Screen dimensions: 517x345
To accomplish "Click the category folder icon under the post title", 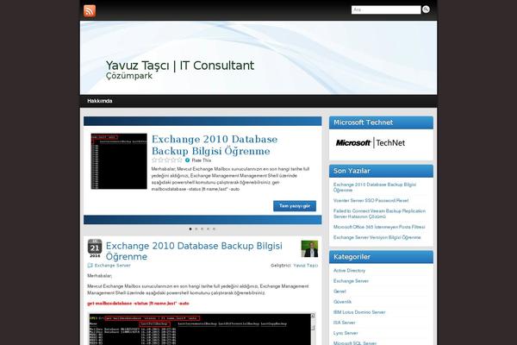I will click(90, 266).
